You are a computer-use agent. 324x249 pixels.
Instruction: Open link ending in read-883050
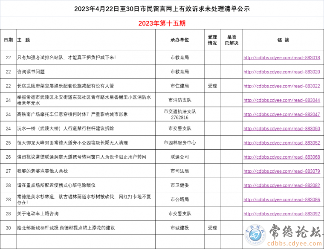(282, 128)
